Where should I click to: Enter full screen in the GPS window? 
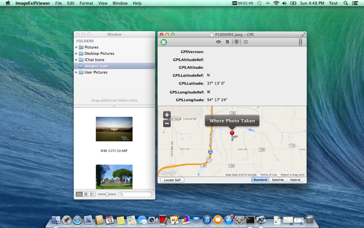[303, 35]
